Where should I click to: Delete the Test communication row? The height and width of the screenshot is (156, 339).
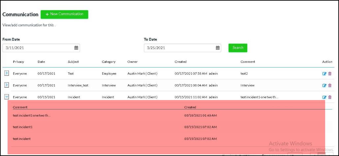pos(330,74)
